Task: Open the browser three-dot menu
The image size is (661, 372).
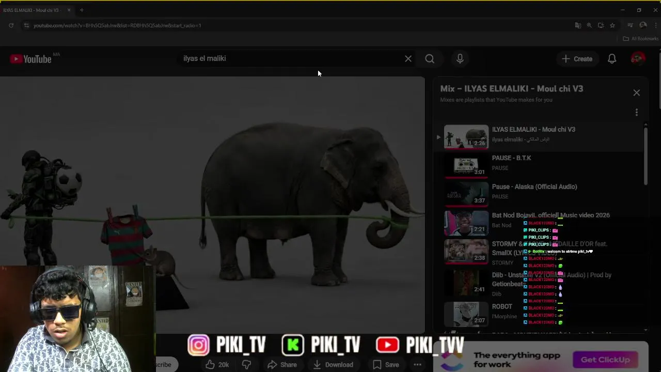Action: click(x=655, y=25)
